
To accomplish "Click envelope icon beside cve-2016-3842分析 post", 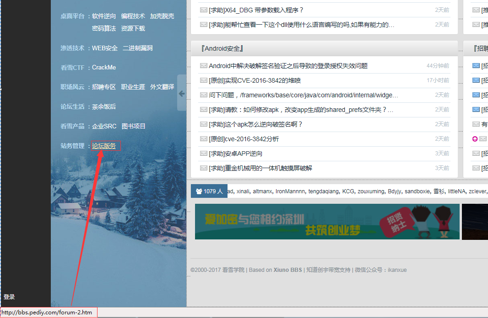I will coord(204,139).
